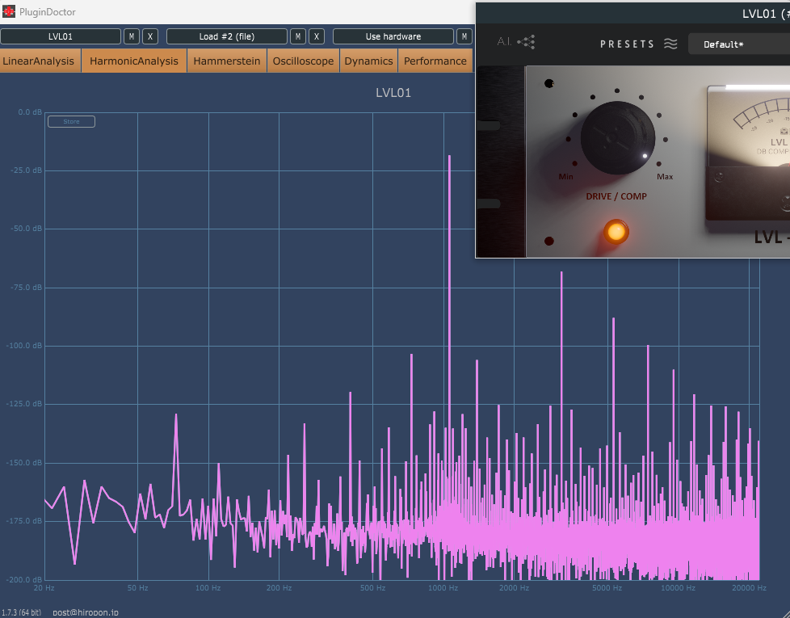This screenshot has height=618, width=790.
Task: Click the -25.0 dB axis label
Action: (26, 170)
